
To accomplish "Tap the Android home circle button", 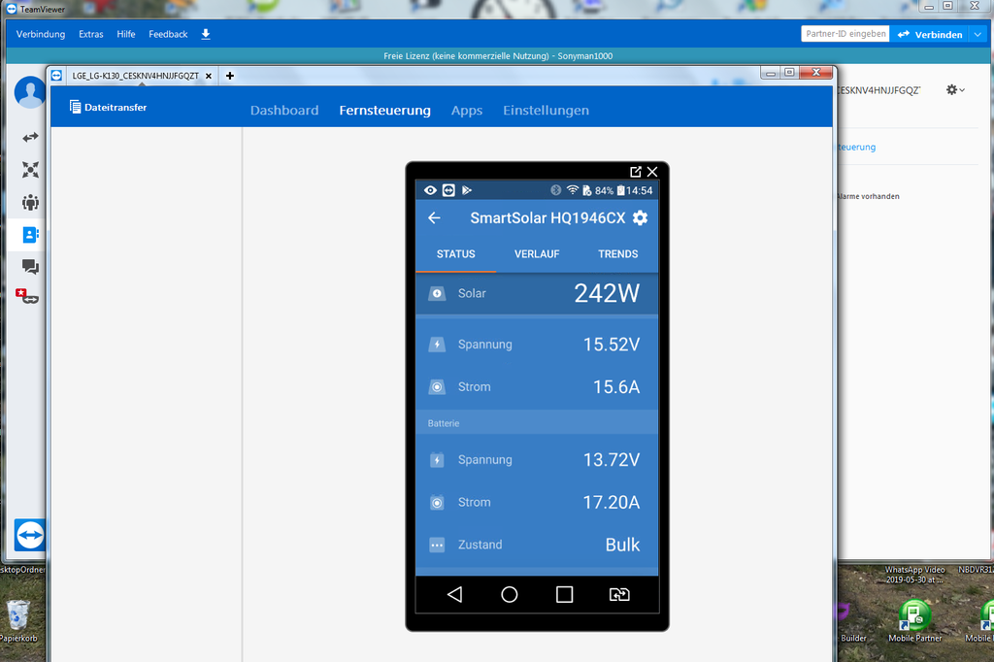I will [509, 594].
